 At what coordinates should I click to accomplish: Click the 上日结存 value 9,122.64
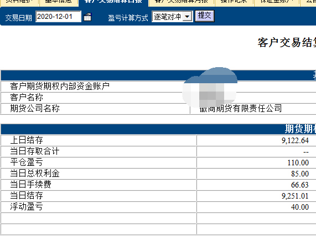pyautogui.click(x=295, y=140)
